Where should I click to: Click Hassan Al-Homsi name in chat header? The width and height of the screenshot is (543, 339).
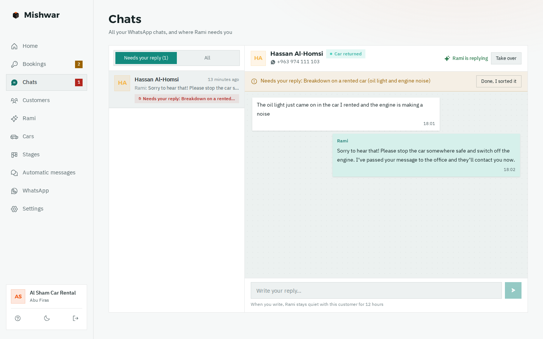point(297,53)
